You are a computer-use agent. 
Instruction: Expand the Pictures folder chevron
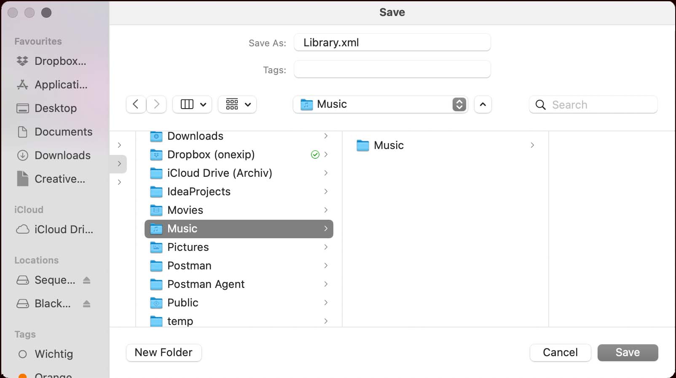coord(326,247)
